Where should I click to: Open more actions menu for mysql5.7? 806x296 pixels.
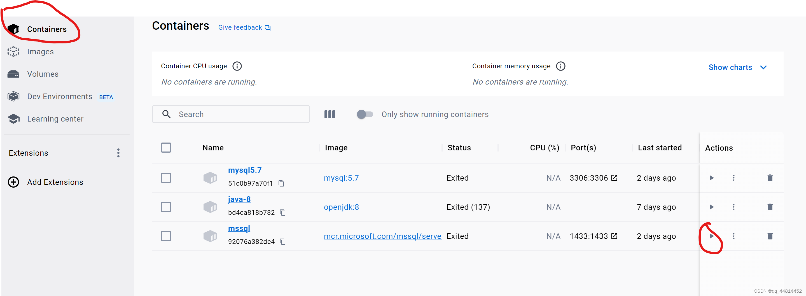[734, 178]
